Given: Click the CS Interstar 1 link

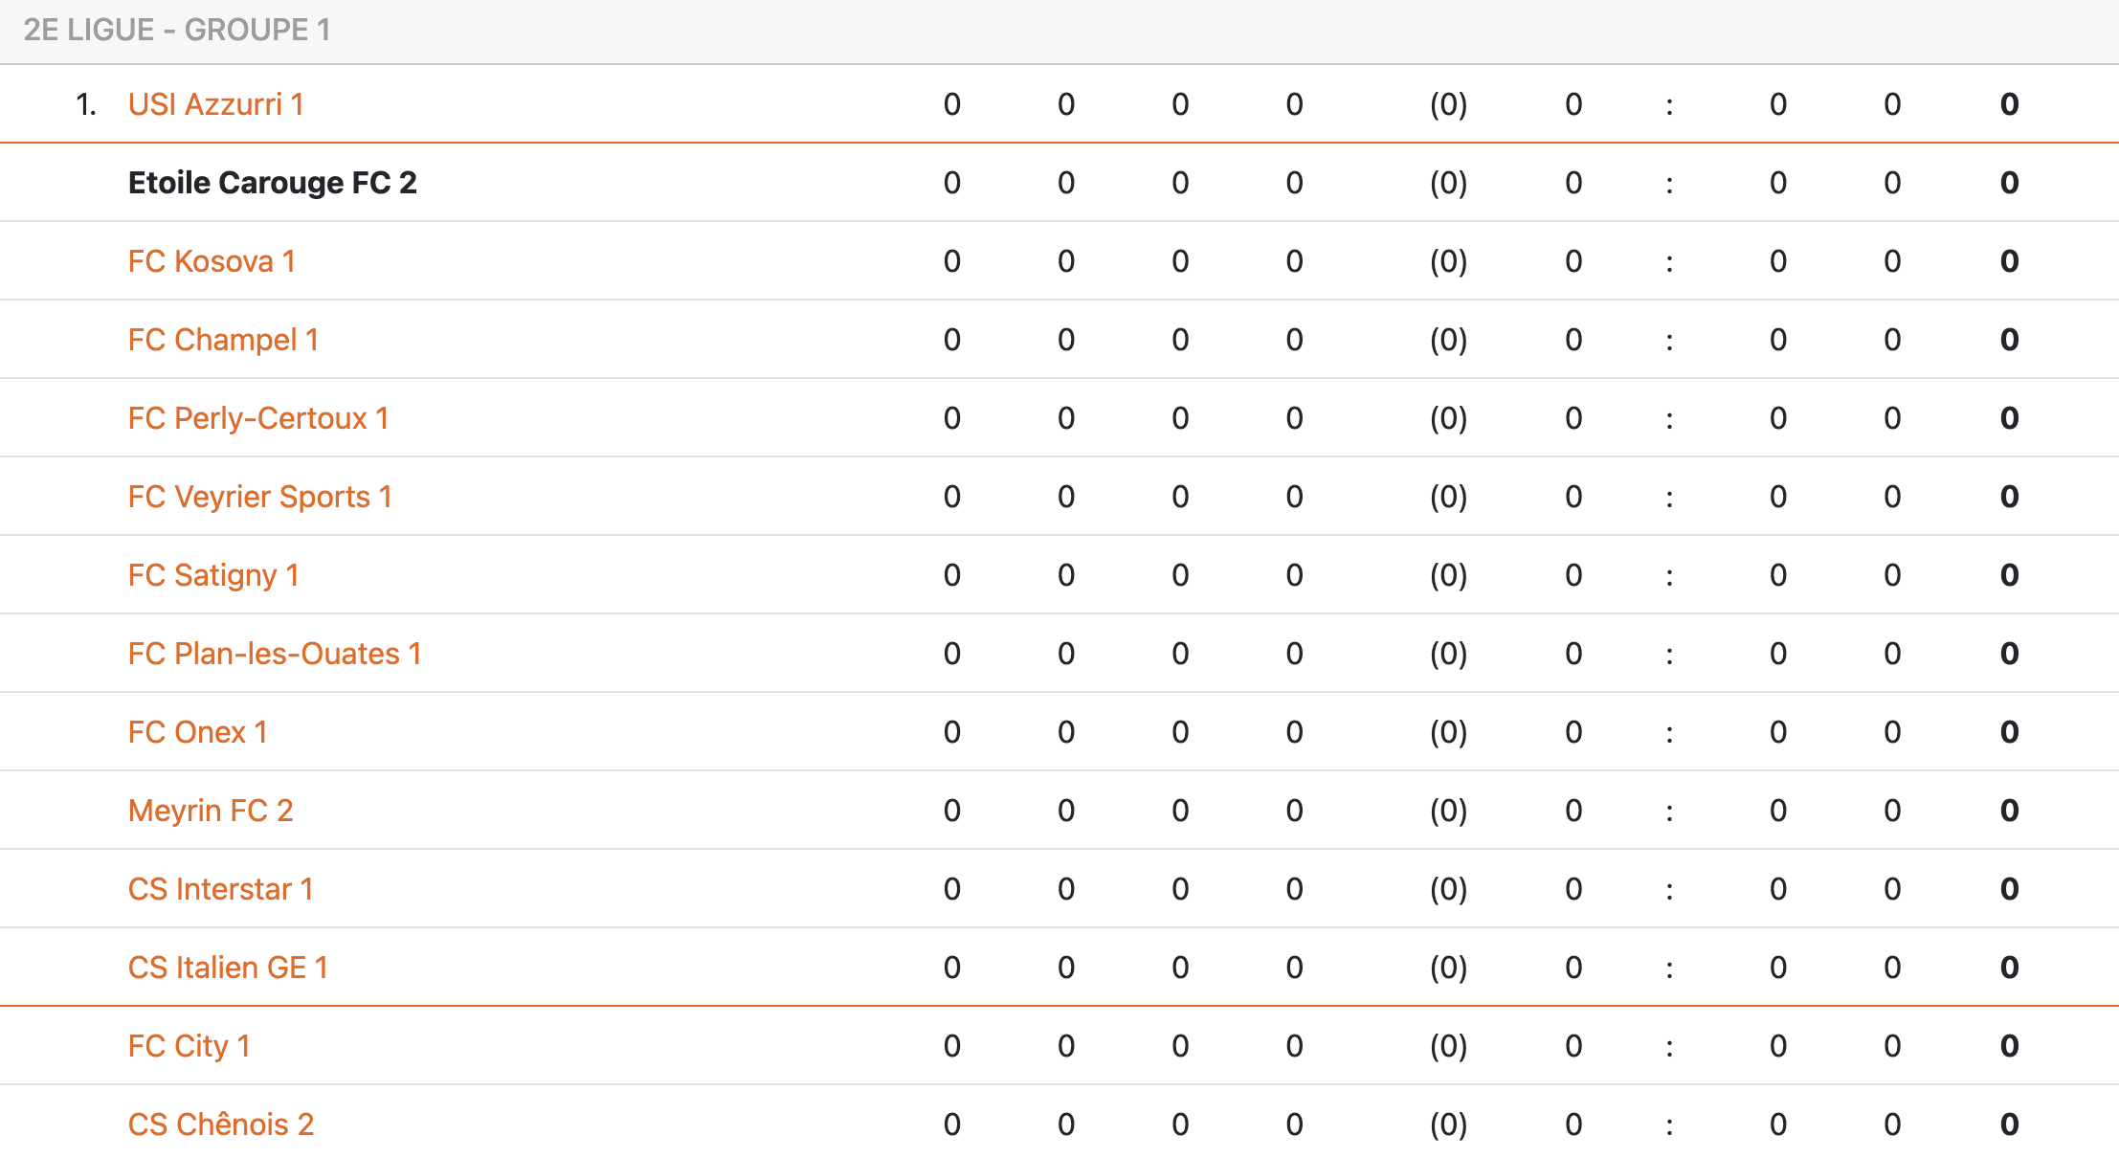Looking at the screenshot, I should click(x=220, y=889).
